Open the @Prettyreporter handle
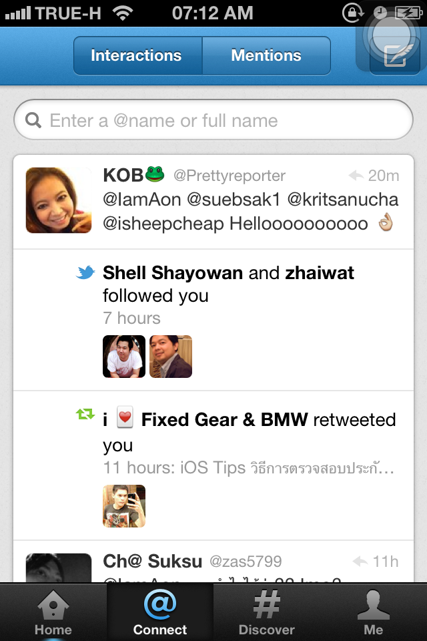The image size is (427, 641). [230, 176]
